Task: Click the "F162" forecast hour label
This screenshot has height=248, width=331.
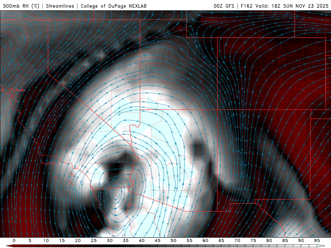Action: (247, 6)
